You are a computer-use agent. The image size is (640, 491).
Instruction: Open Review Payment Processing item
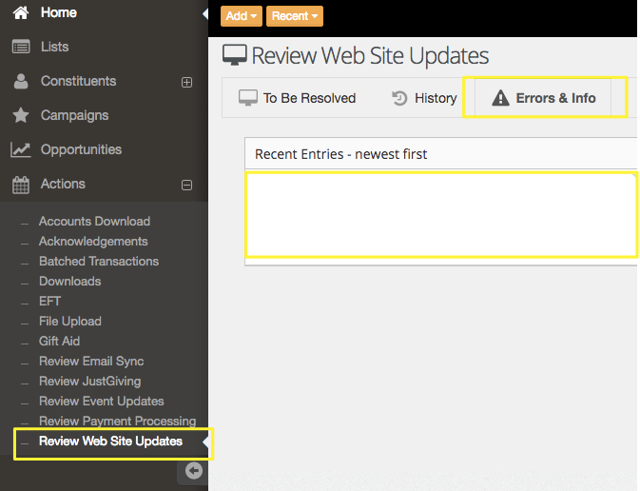point(117,422)
